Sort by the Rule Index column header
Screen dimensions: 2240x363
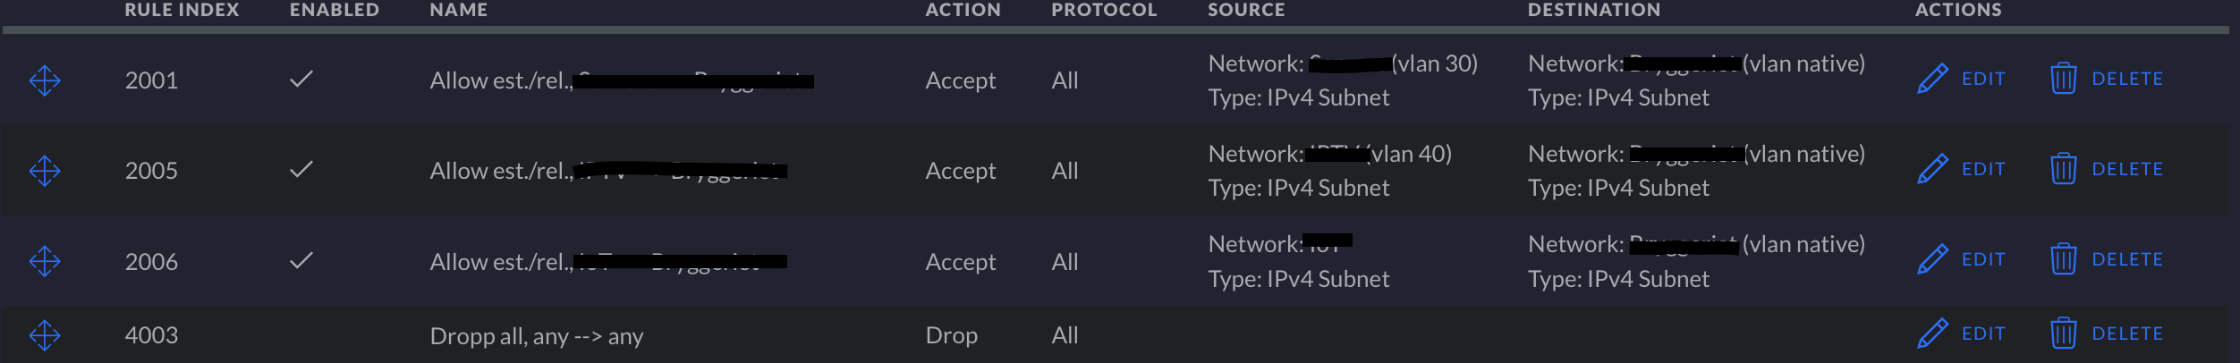pos(182,10)
